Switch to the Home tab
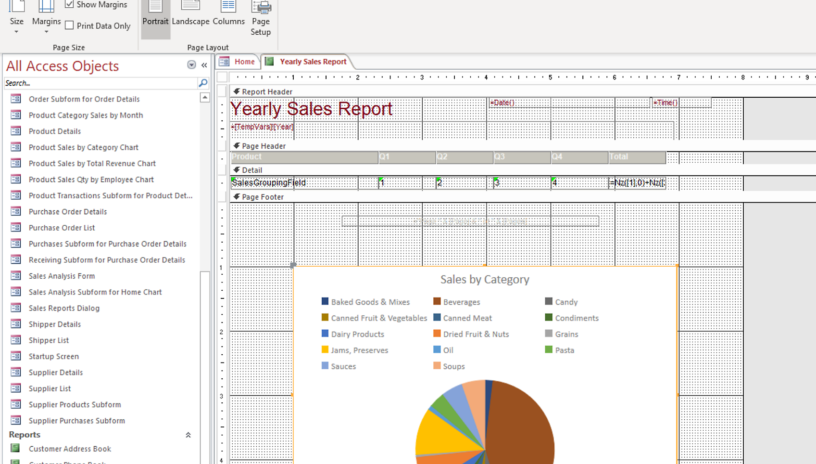The image size is (816, 464). tap(244, 62)
